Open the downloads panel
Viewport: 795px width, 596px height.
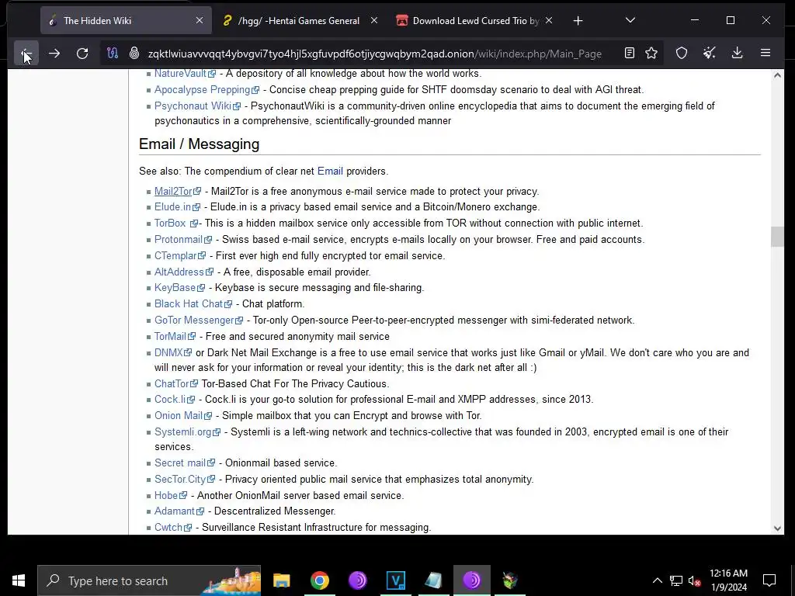(738, 54)
